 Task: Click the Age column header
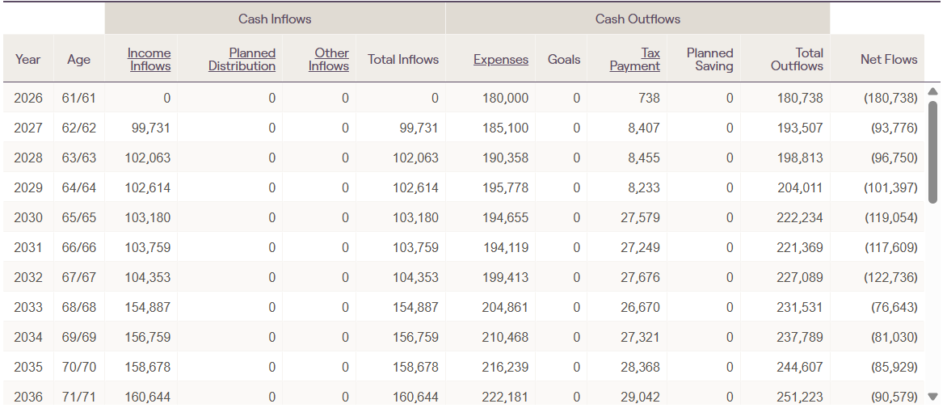(x=79, y=60)
